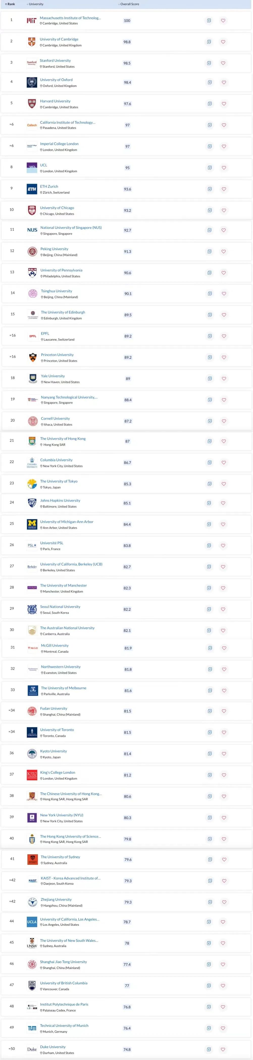Shortlist Peking University with the heart
Image resolution: width=253 pixels, height=1060 pixels.
click(x=224, y=252)
